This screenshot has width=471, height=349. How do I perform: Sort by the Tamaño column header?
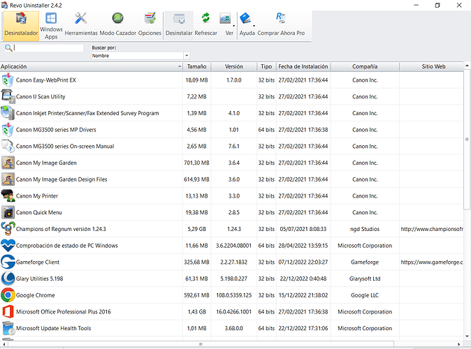197,66
